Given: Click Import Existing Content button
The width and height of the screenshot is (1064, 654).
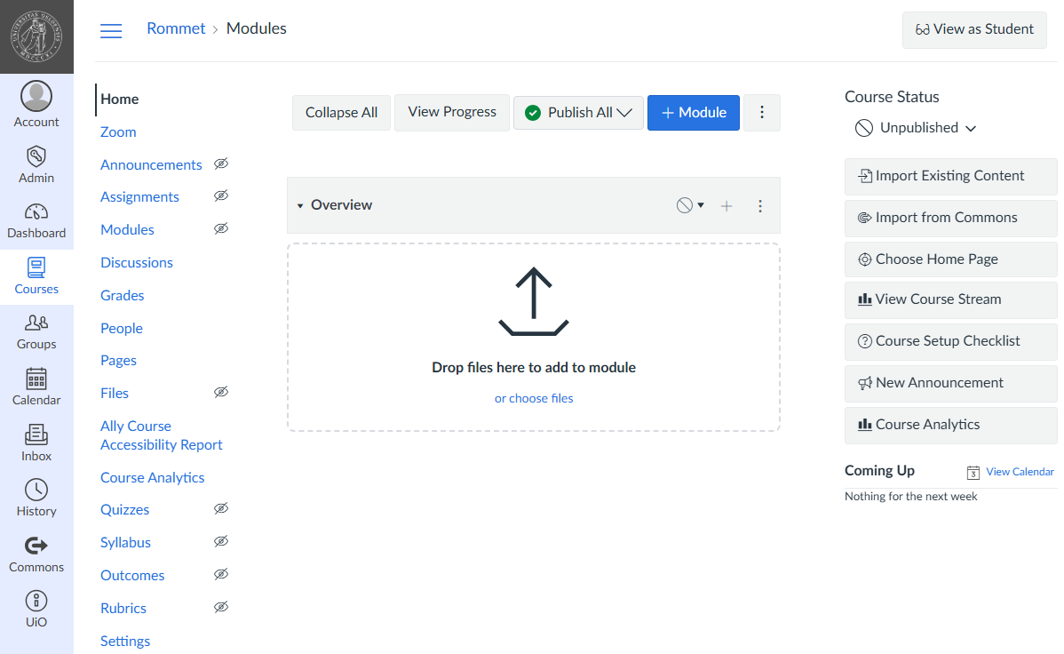Looking at the screenshot, I should (950, 176).
